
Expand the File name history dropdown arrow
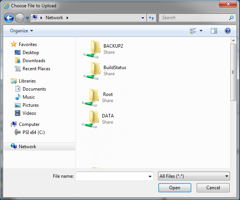pyautogui.click(x=150, y=176)
